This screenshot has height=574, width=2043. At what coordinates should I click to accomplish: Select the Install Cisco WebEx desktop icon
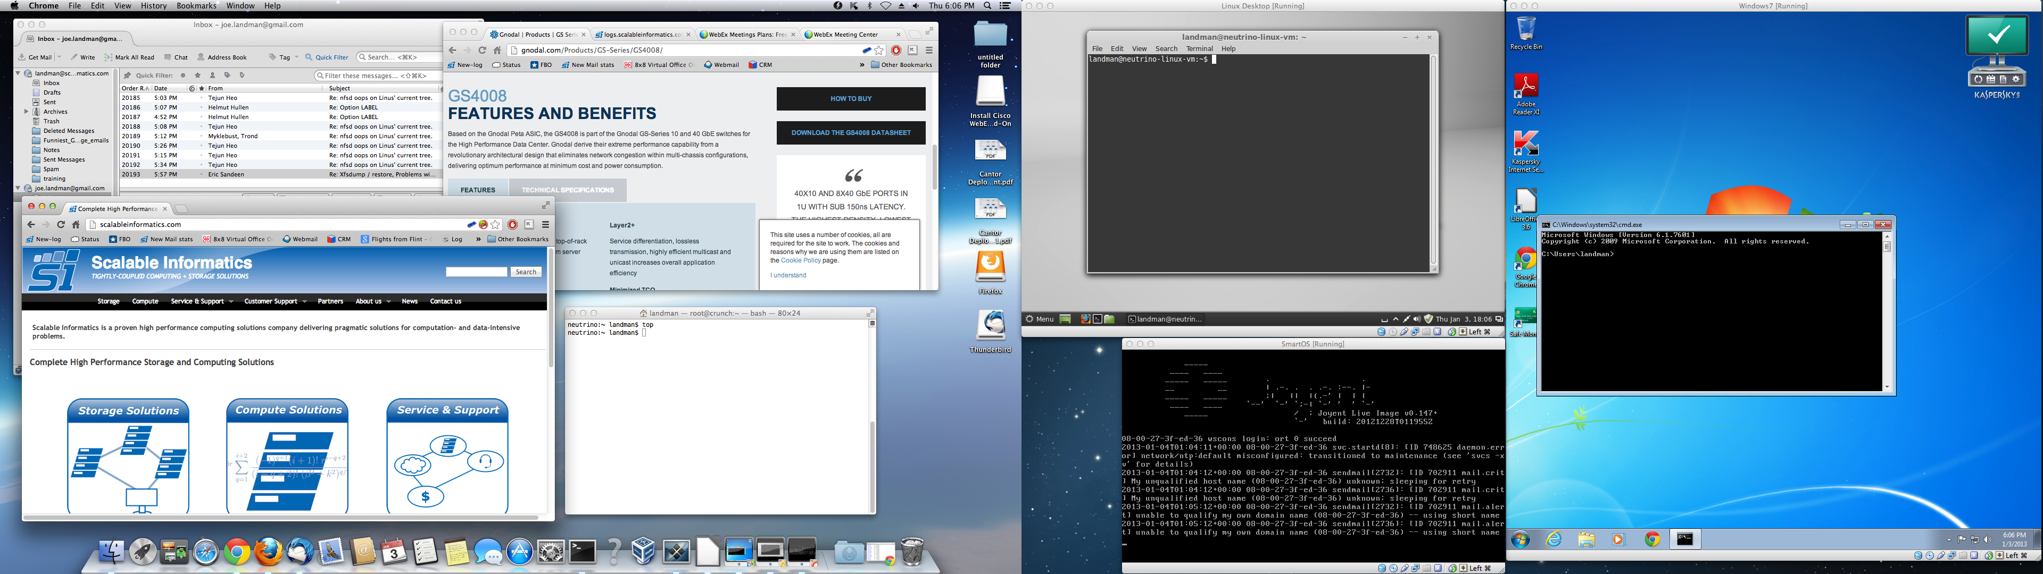click(991, 102)
